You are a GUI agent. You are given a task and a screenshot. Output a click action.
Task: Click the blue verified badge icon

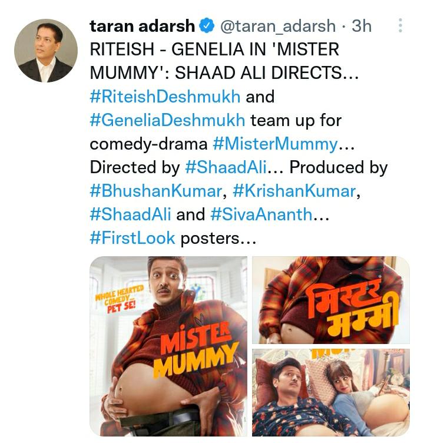pos(207,26)
